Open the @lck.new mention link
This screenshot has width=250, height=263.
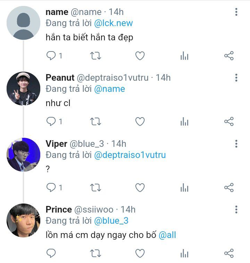[114, 23]
